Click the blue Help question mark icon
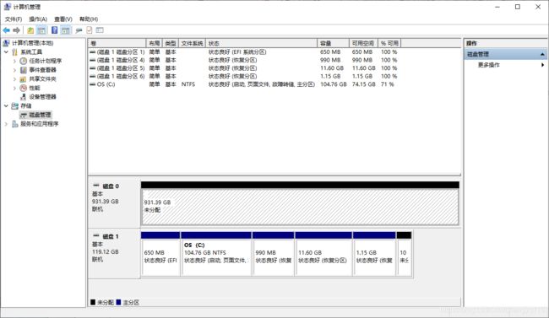The image size is (549, 318). (54, 30)
